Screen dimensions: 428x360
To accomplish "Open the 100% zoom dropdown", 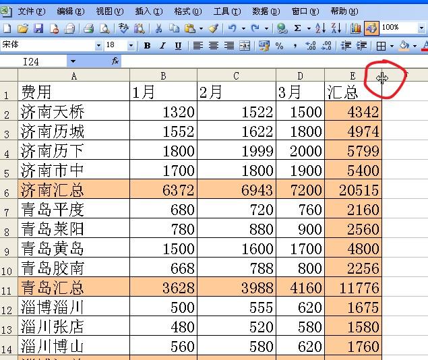I will [x=421, y=28].
